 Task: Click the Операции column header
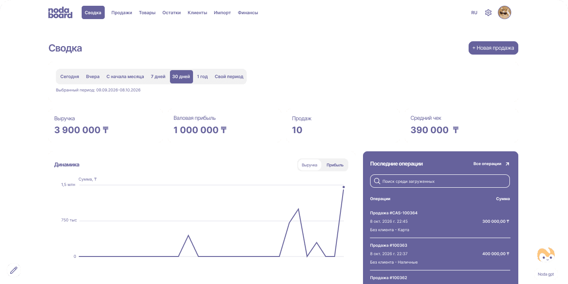pos(380,199)
